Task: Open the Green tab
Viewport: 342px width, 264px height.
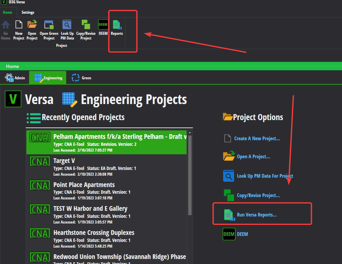Action: point(81,77)
